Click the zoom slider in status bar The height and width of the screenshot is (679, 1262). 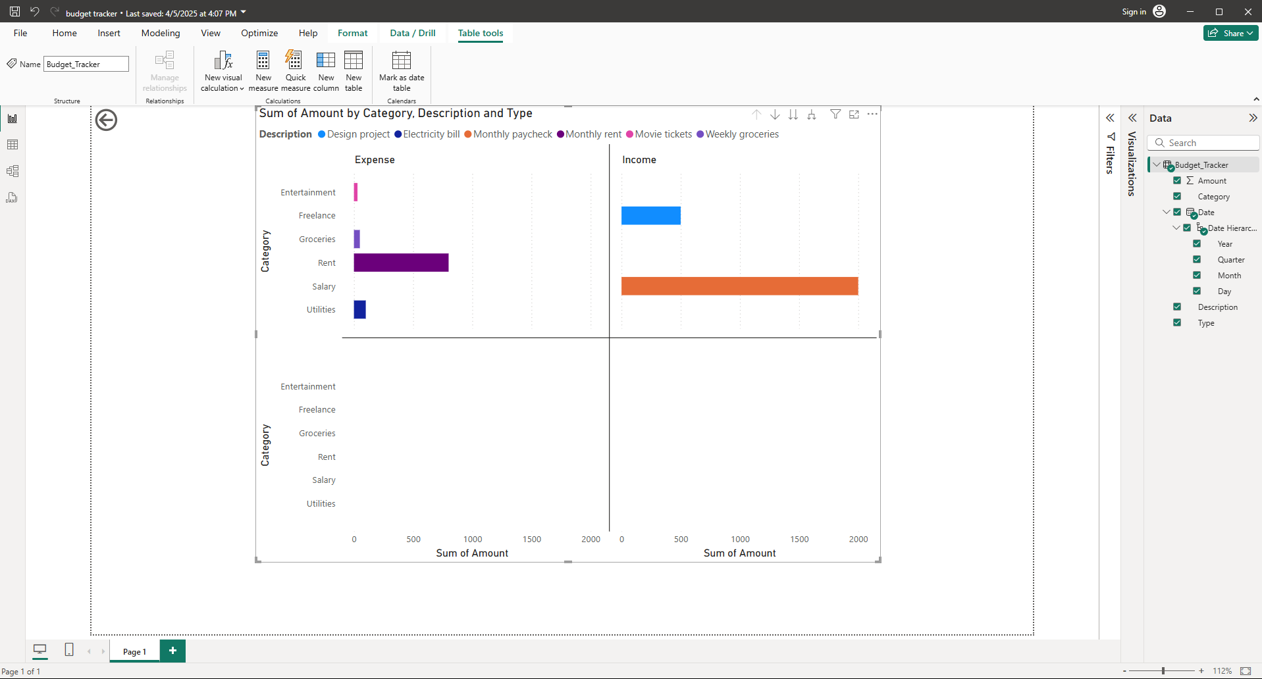(1163, 670)
